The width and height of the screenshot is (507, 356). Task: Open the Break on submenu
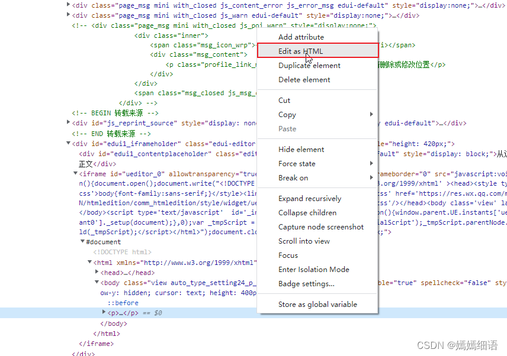(317, 178)
